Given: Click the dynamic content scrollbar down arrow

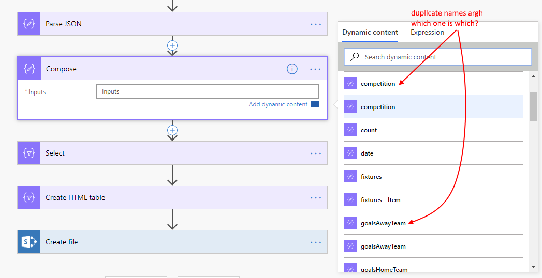Looking at the screenshot, I should [534, 267].
